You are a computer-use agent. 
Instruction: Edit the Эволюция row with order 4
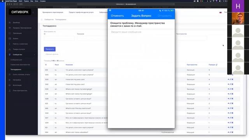point(230,79)
